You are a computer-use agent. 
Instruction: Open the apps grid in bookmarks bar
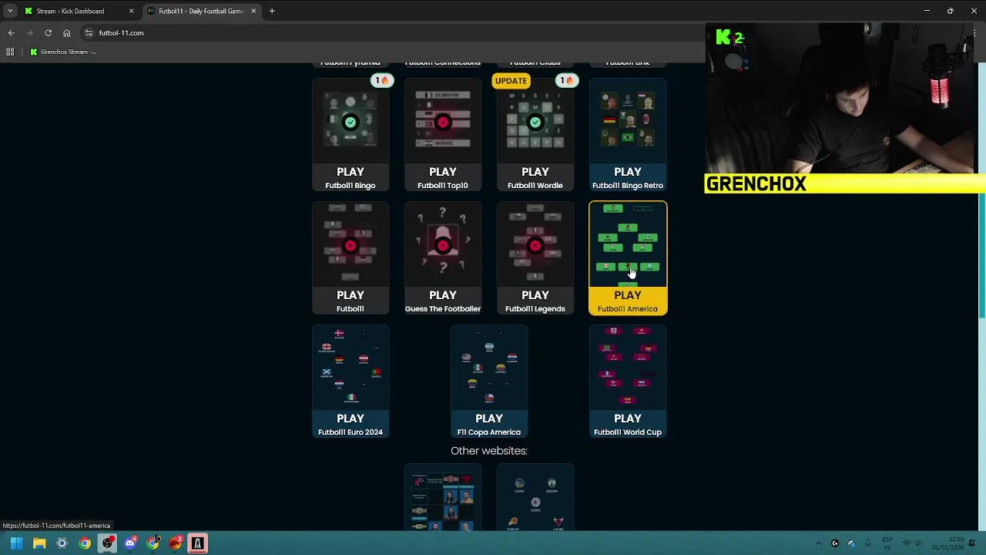click(x=10, y=52)
